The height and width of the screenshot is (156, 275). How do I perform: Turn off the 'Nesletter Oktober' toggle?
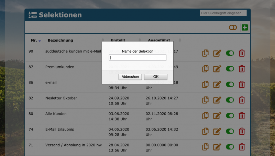point(230,100)
